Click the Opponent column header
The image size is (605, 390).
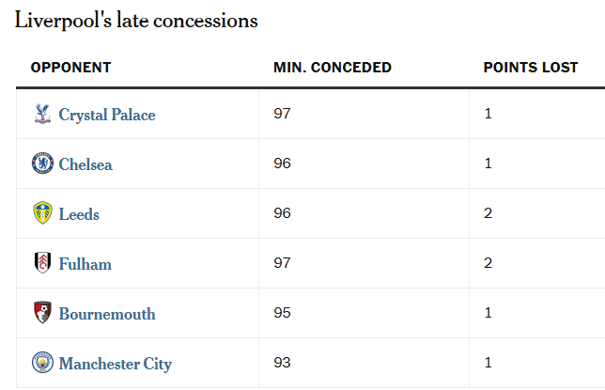tap(70, 68)
